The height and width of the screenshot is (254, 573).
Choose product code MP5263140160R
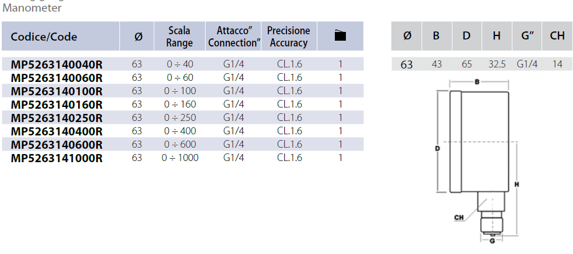tap(57, 104)
